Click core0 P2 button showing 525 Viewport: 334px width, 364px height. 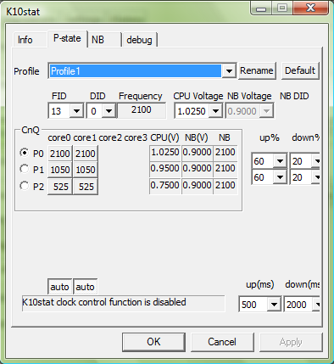click(60, 187)
